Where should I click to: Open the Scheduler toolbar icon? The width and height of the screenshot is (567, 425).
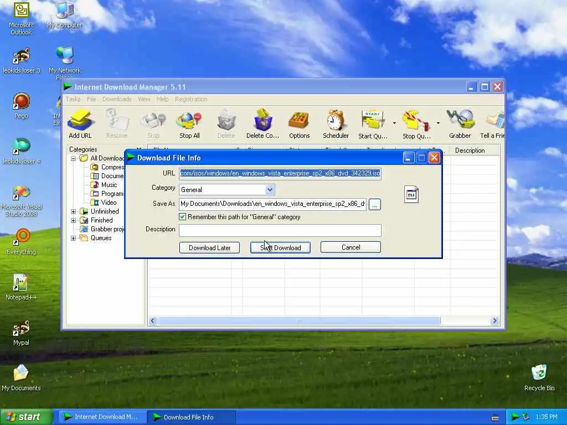point(336,124)
